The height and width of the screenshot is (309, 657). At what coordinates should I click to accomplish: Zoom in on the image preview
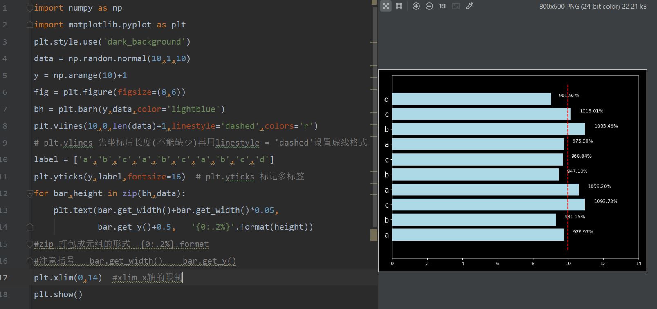click(x=416, y=6)
